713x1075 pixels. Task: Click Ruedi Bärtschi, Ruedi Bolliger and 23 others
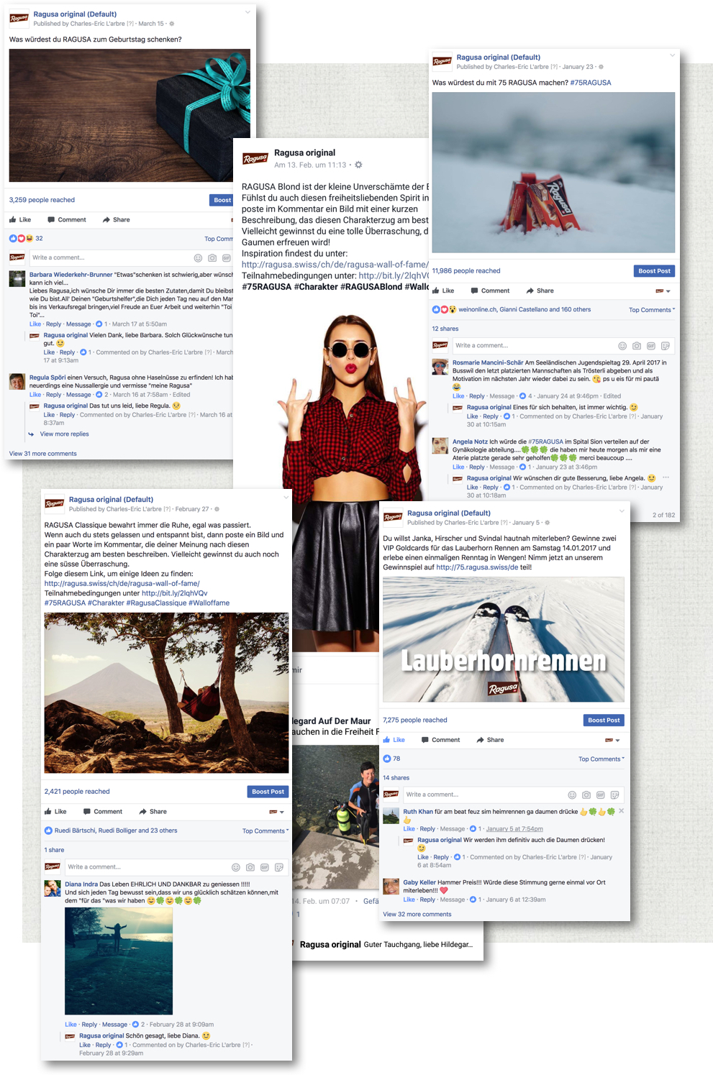[116, 831]
